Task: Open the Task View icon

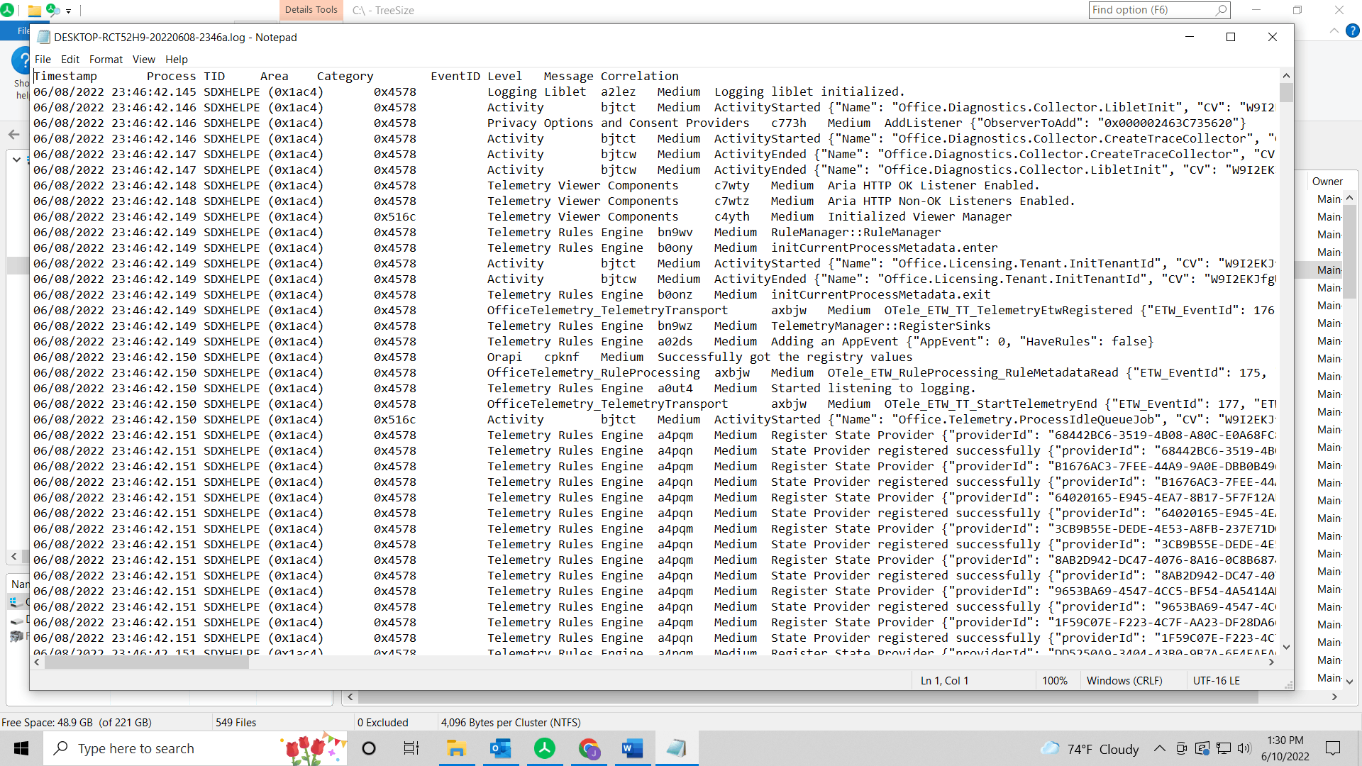Action: coord(411,748)
